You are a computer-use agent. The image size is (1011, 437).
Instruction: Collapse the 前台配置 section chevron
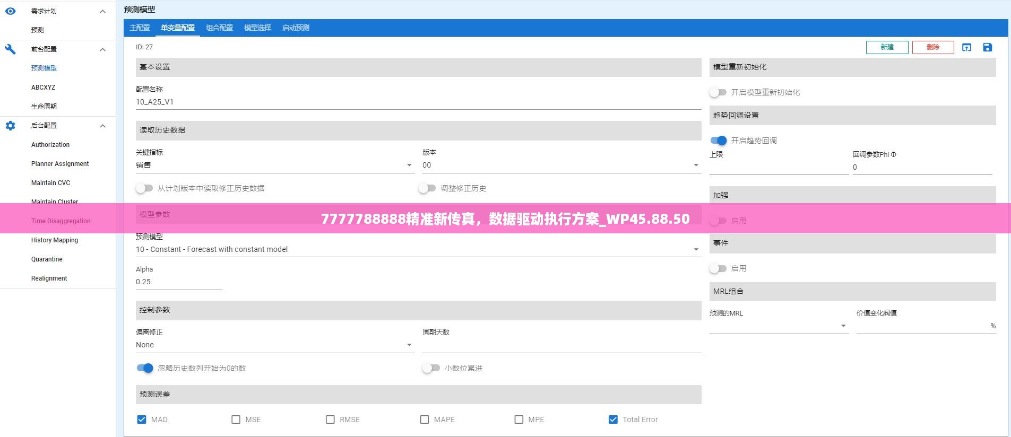tap(103, 49)
